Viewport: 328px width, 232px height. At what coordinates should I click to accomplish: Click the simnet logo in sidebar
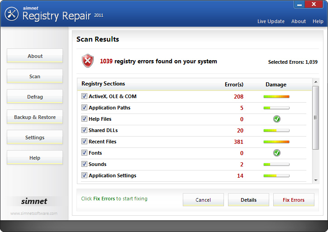click(x=34, y=201)
